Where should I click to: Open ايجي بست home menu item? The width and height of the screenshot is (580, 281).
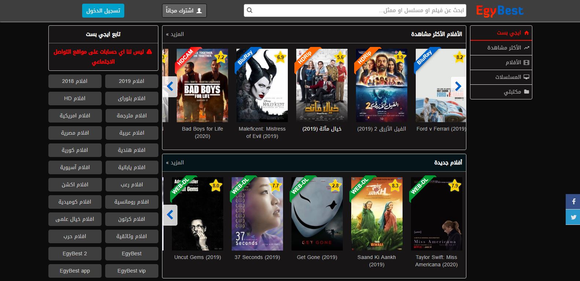tap(501, 33)
